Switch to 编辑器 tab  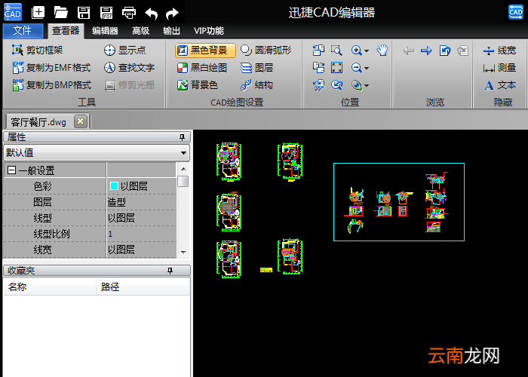(105, 31)
